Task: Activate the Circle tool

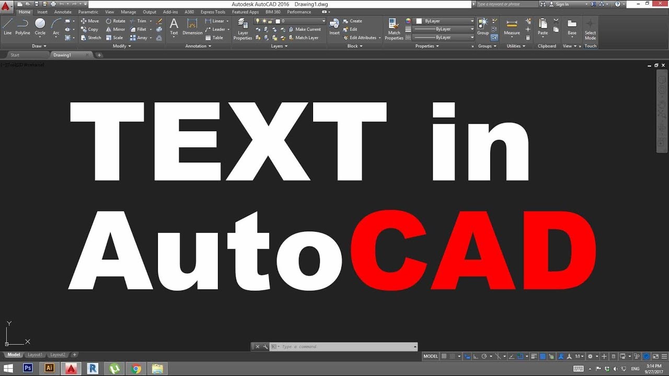Action: pyautogui.click(x=40, y=26)
